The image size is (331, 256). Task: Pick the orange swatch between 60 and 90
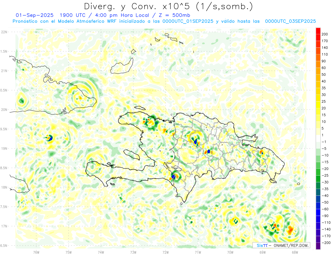tap(318, 65)
